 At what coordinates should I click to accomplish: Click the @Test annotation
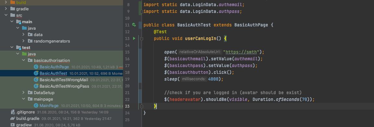160,32
